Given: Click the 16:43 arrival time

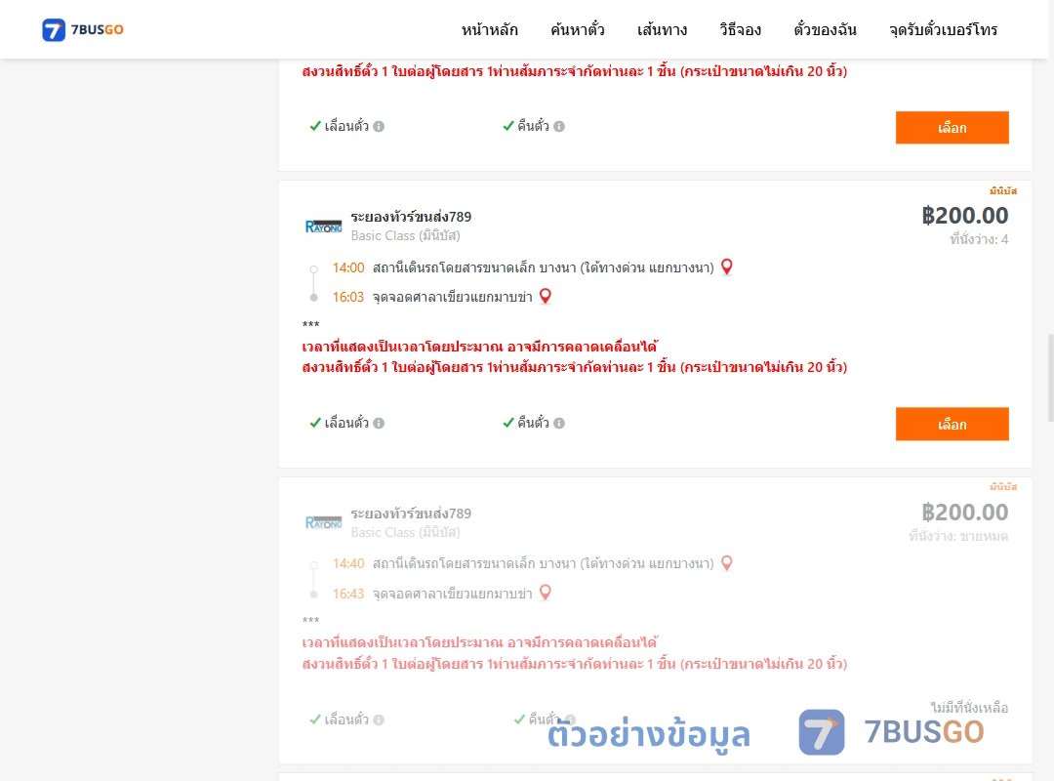Looking at the screenshot, I should [348, 594].
